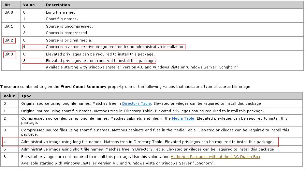Screen dimensions: 305x169
Task: Open the Directory Table link
Action: [x=136, y=103]
